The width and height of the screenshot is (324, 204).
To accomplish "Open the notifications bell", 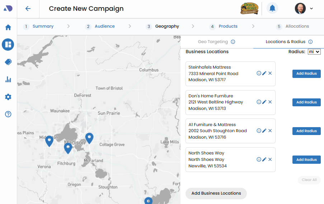I will click(273, 8).
